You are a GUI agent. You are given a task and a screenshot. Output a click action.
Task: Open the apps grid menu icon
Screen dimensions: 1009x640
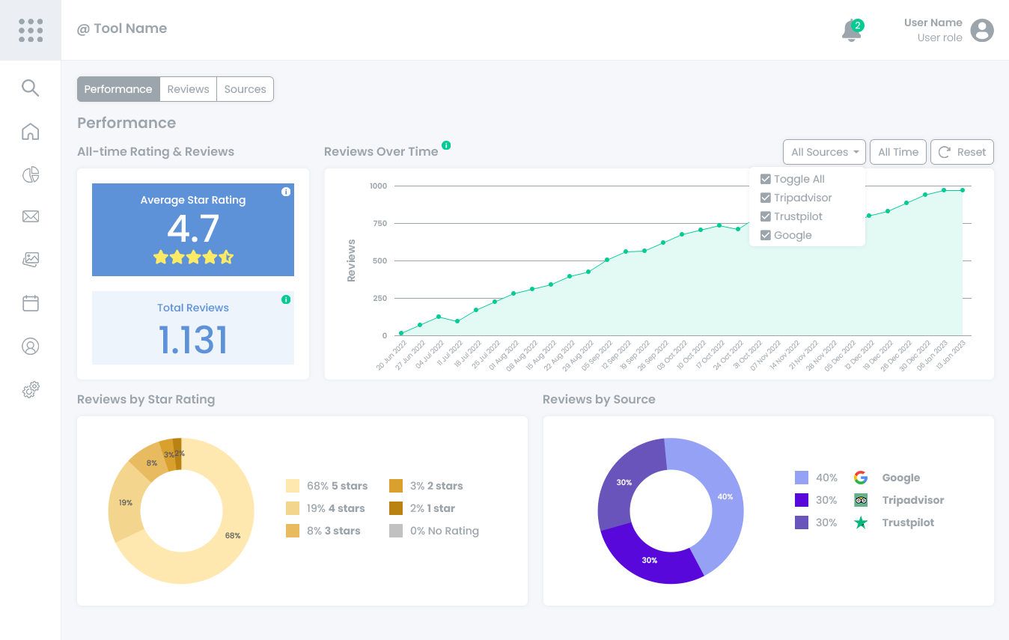click(x=31, y=30)
